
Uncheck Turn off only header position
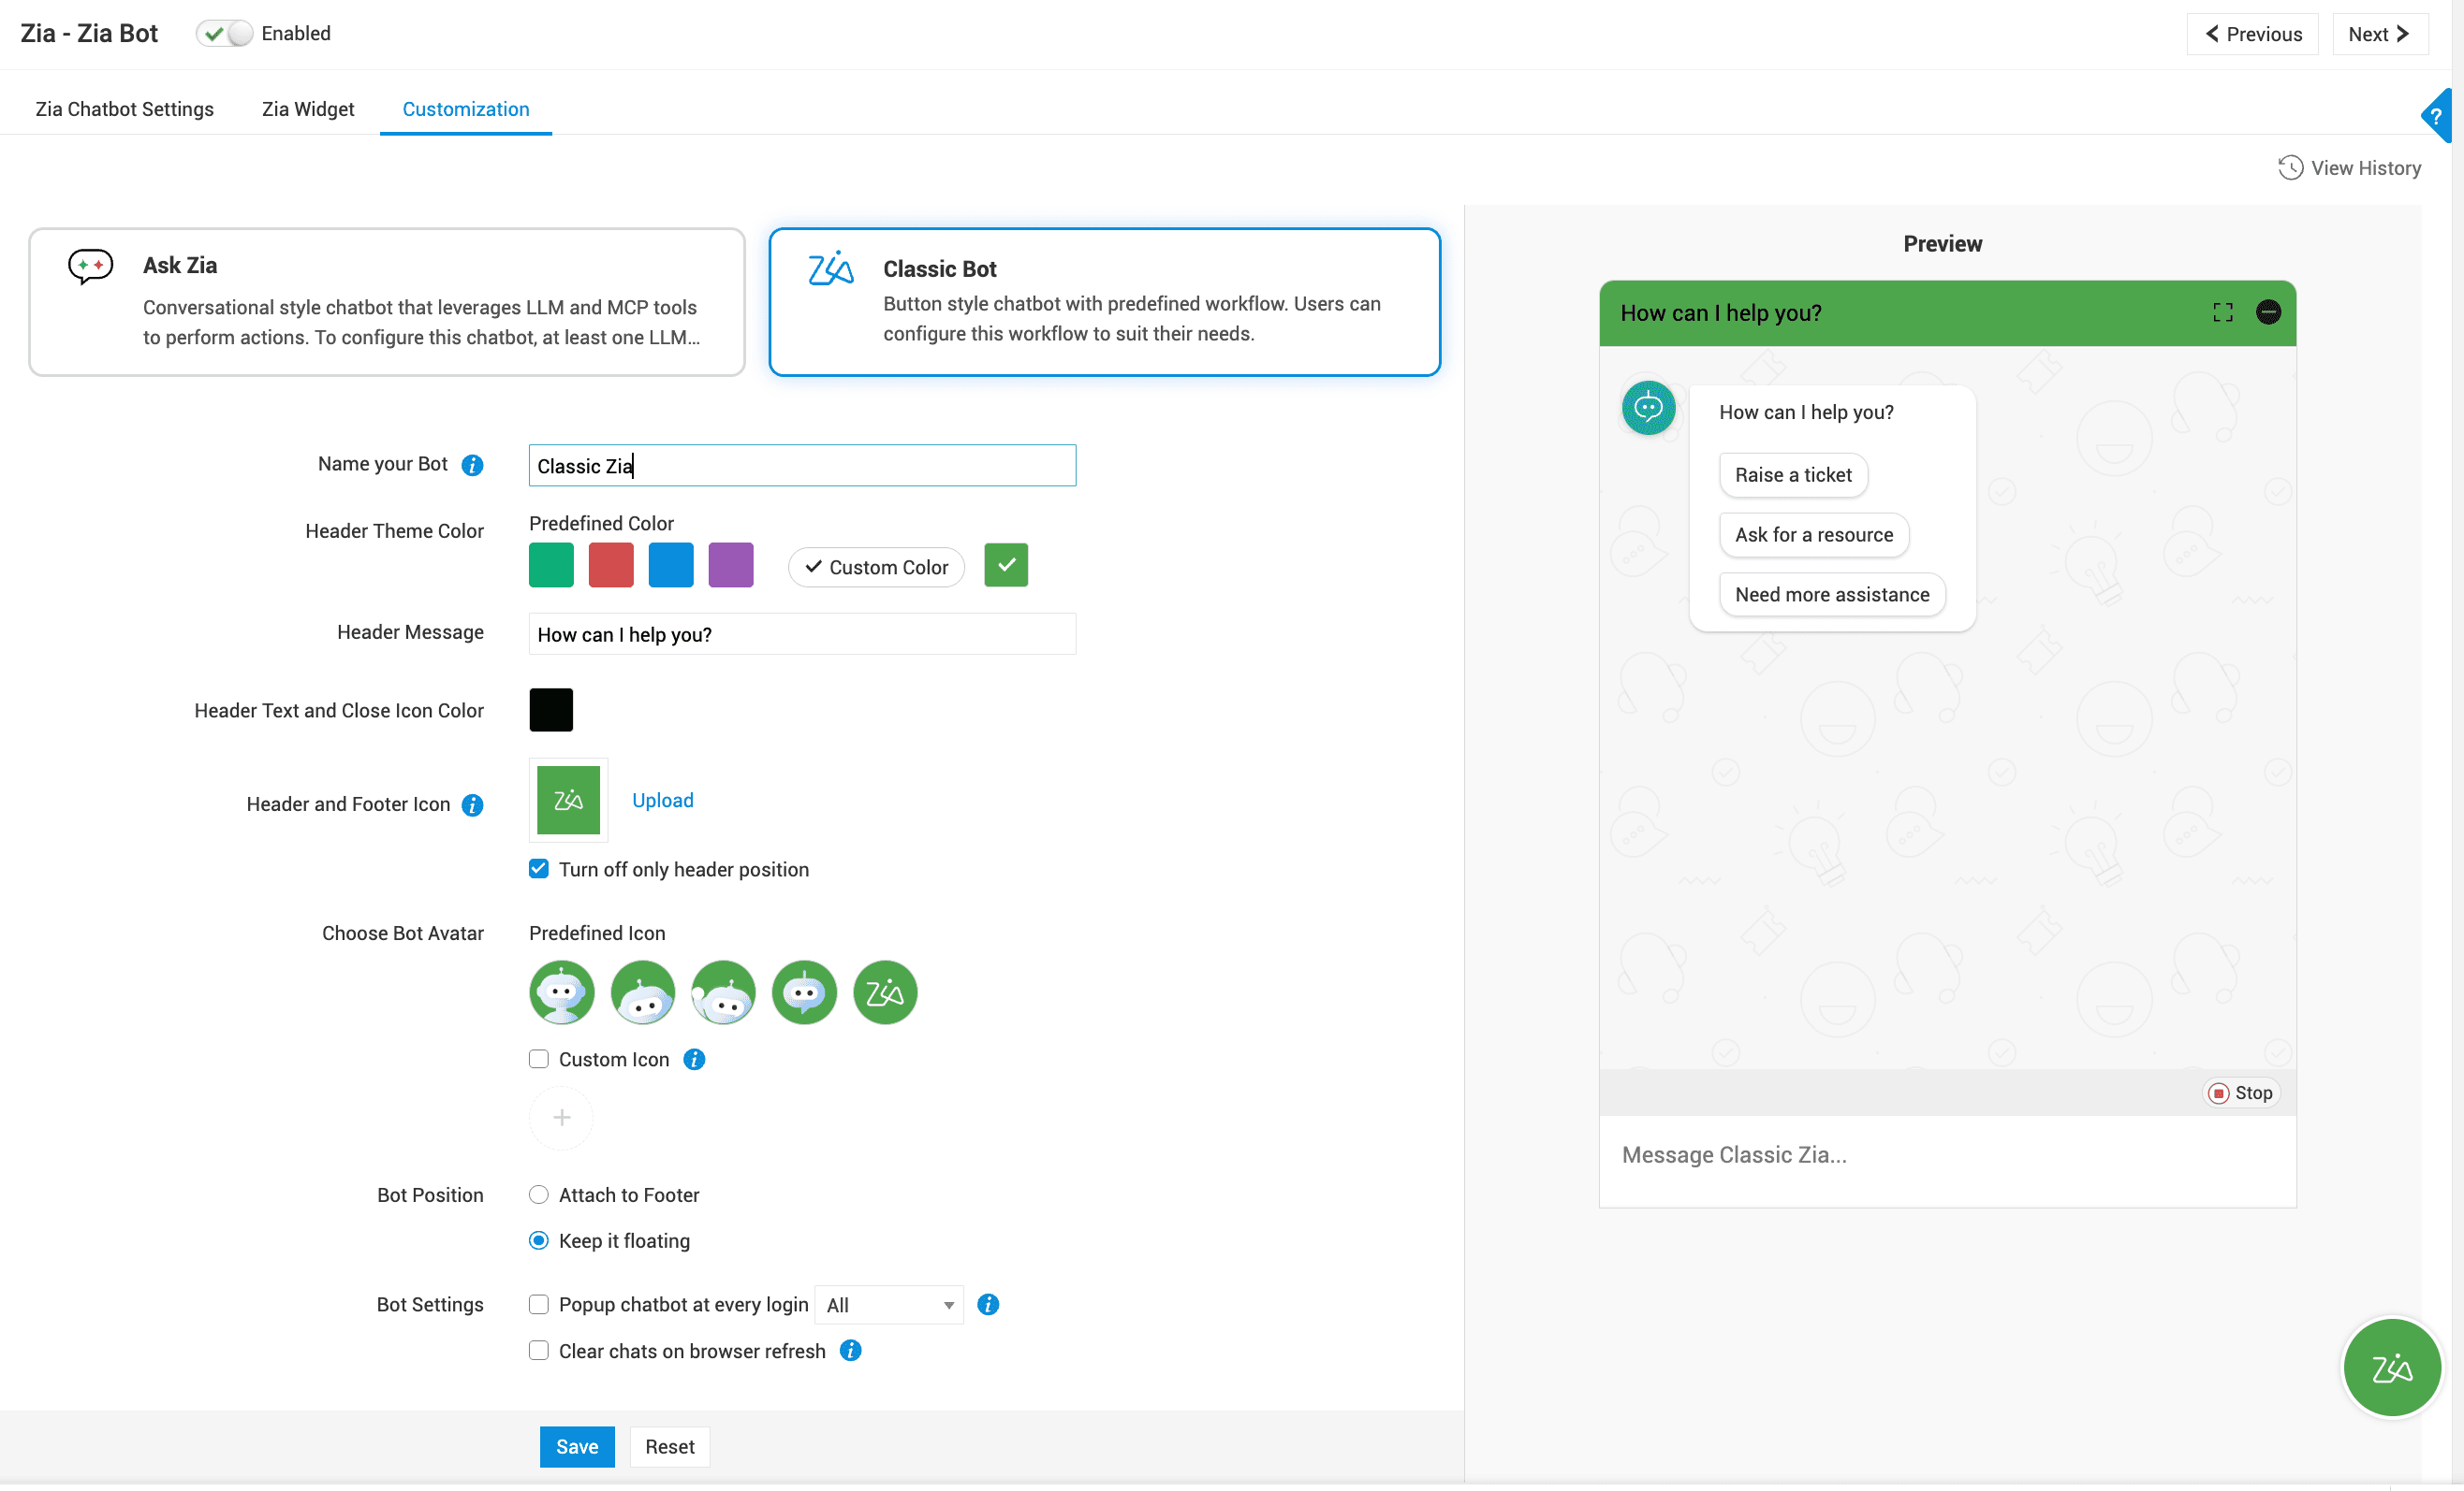tap(539, 868)
